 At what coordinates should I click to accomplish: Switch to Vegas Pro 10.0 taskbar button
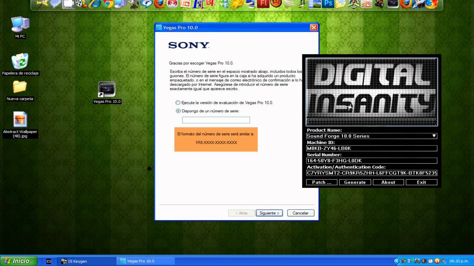(145, 261)
